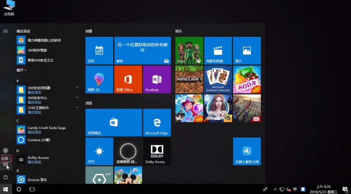Open the OneNote tile
Image resolution: width=351 pixels, height=194 pixels.
[157, 79]
